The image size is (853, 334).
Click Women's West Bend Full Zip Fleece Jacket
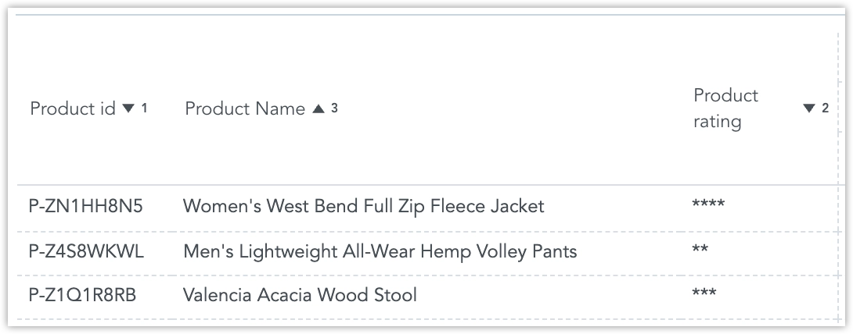pyautogui.click(x=363, y=207)
